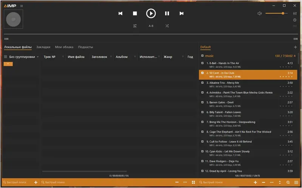302x188 pixels.
Task: Switch library to grid view icon
Action: coord(193,182)
